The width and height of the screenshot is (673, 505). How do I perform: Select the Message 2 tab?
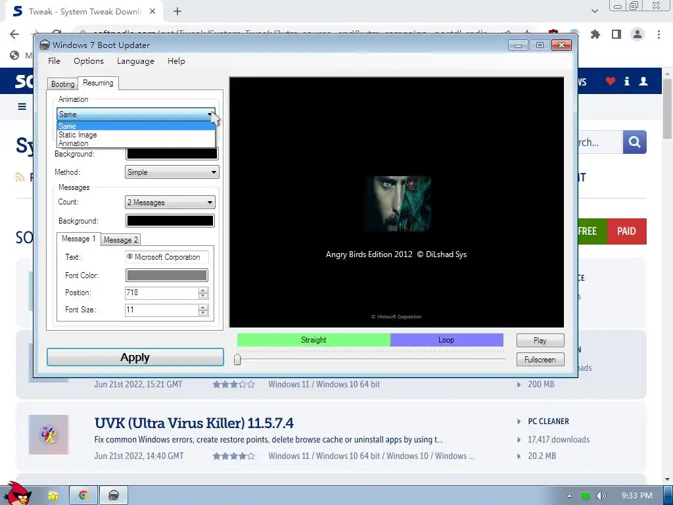[x=121, y=239]
